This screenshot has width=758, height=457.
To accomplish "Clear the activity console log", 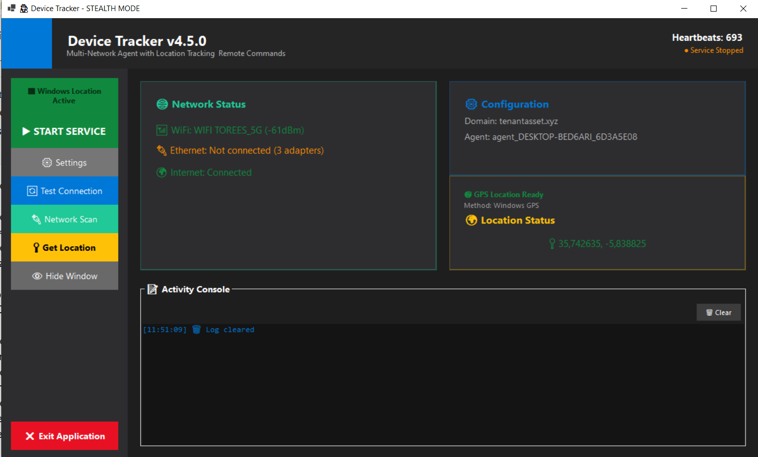I will pos(719,312).
